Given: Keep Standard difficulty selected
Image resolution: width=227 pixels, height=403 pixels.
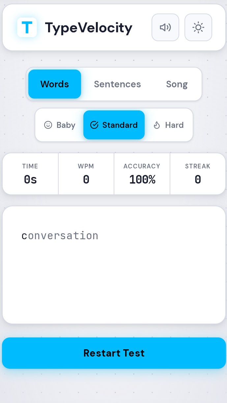Looking at the screenshot, I should tap(114, 125).
